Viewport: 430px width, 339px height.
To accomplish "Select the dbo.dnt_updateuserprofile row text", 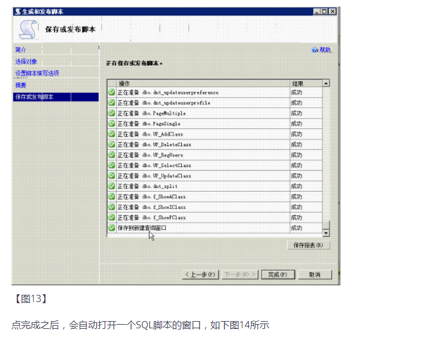I will [164, 103].
